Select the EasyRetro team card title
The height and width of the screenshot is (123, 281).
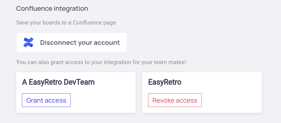click(165, 82)
